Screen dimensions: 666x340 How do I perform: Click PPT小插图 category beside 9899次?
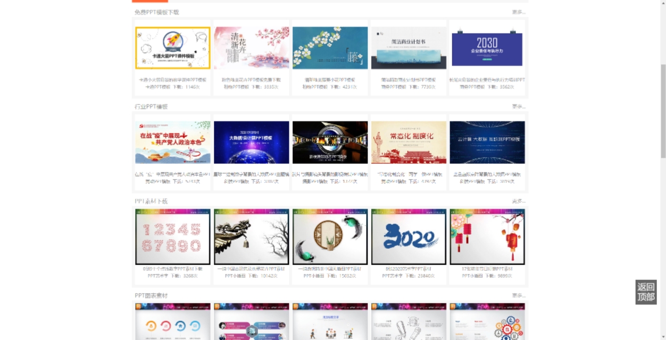(x=473, y=276)
